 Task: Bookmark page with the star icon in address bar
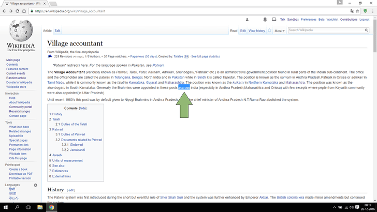coord(357,11)
